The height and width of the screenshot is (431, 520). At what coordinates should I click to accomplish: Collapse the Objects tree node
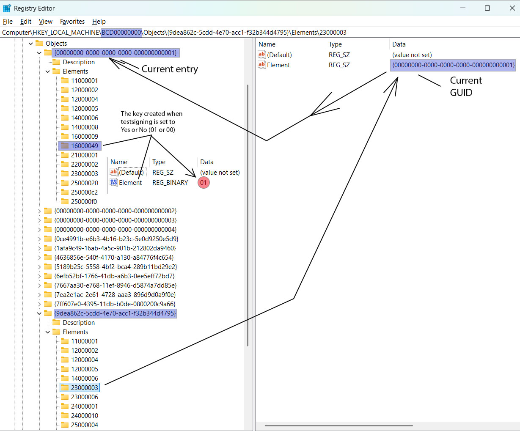click(x=30, y=43)
